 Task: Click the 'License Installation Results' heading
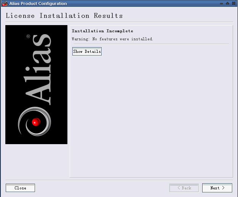[64, 16]
